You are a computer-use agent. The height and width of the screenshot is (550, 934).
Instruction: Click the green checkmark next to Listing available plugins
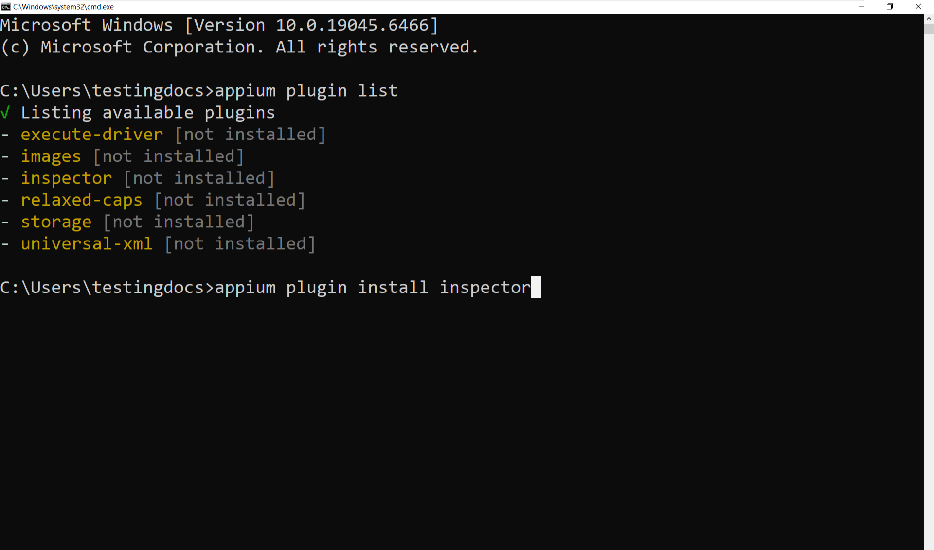5,112
